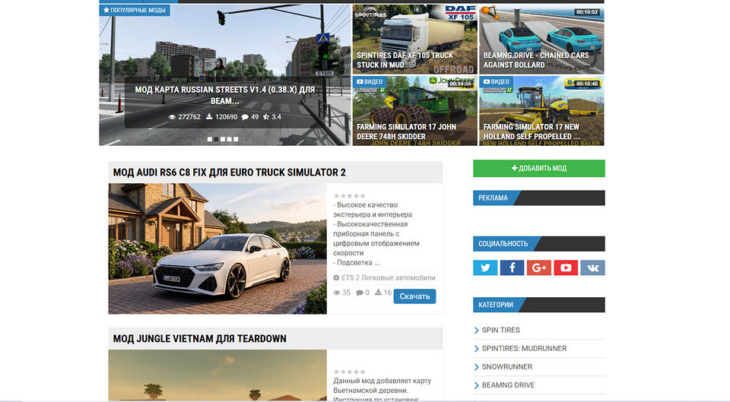Click the Видео badge on John Deere thumbnail
Viewport: 730px width, 402px height.
coord(370,81)
